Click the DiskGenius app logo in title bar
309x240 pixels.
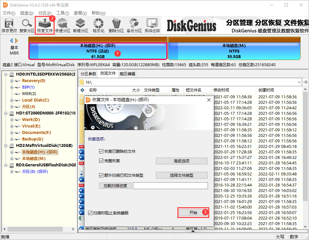(x=5, y=5)
